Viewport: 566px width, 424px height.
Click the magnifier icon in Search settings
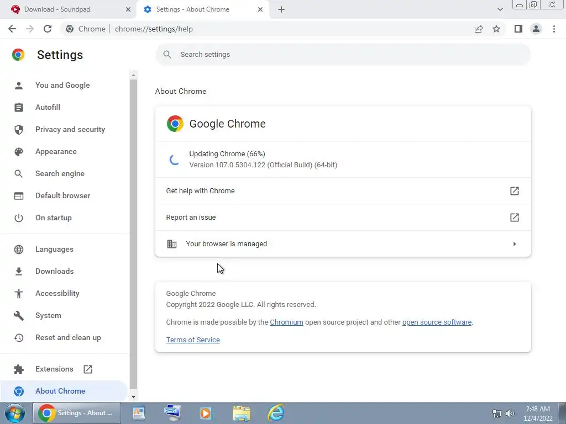click(167, 55)
